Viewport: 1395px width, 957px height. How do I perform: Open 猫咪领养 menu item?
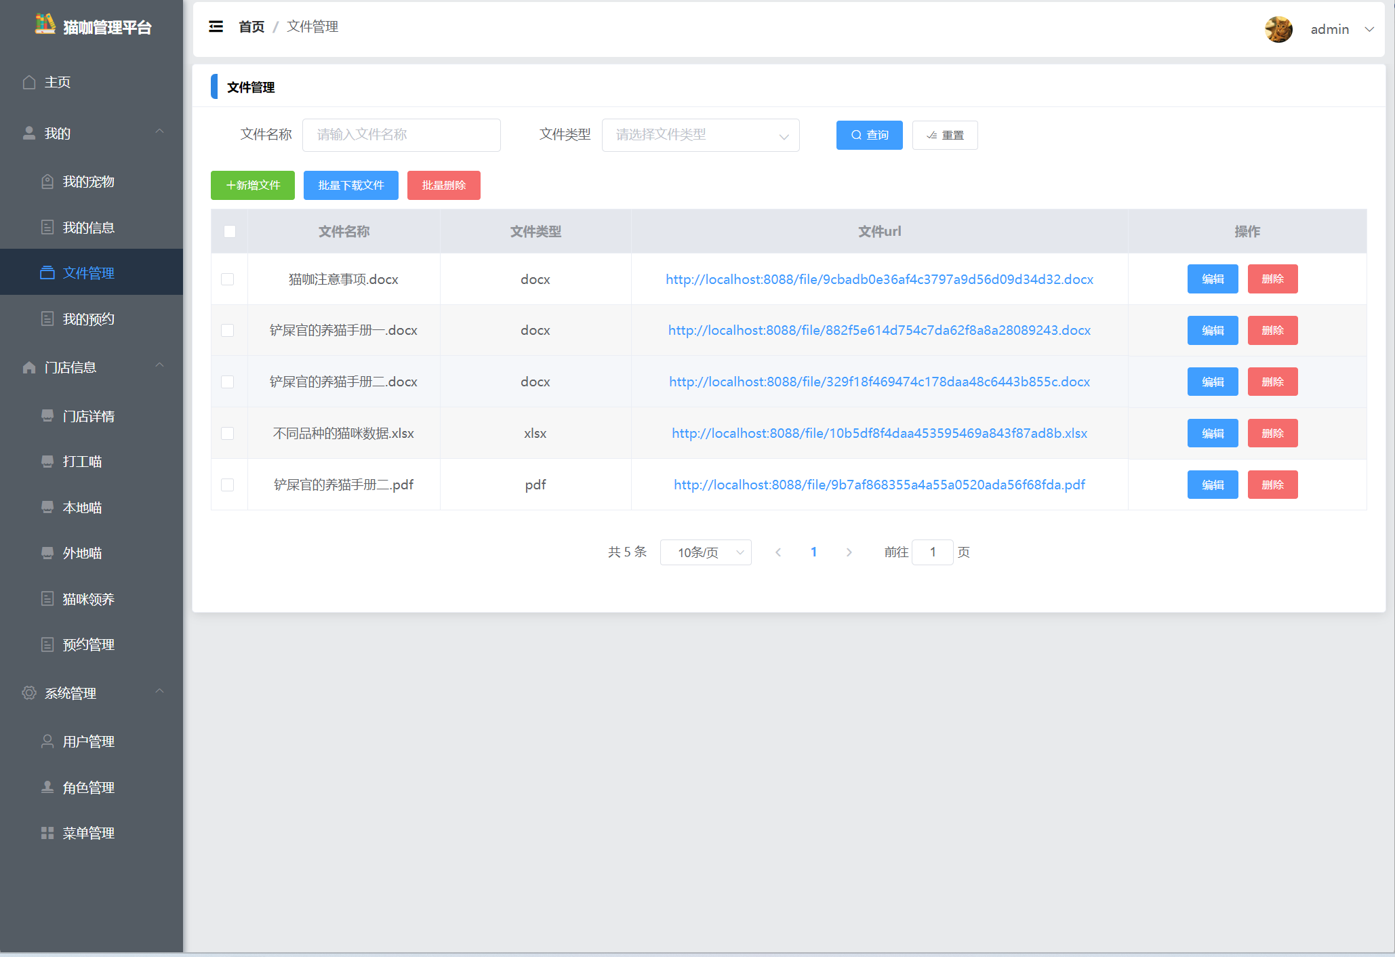(x=88, y=599)
